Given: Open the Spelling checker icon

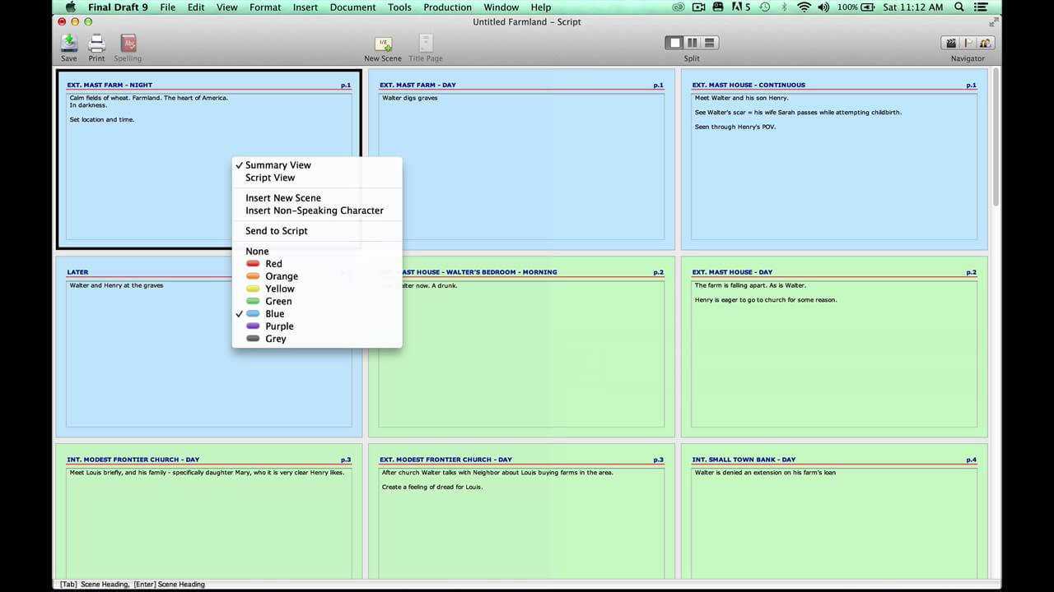Looking at the screenshot, I should (128, 43).
